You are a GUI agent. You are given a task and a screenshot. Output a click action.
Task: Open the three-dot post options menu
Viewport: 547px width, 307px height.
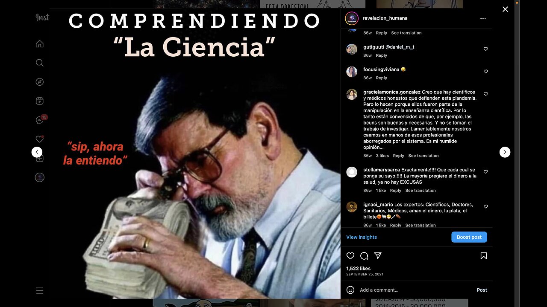(483, 18)
